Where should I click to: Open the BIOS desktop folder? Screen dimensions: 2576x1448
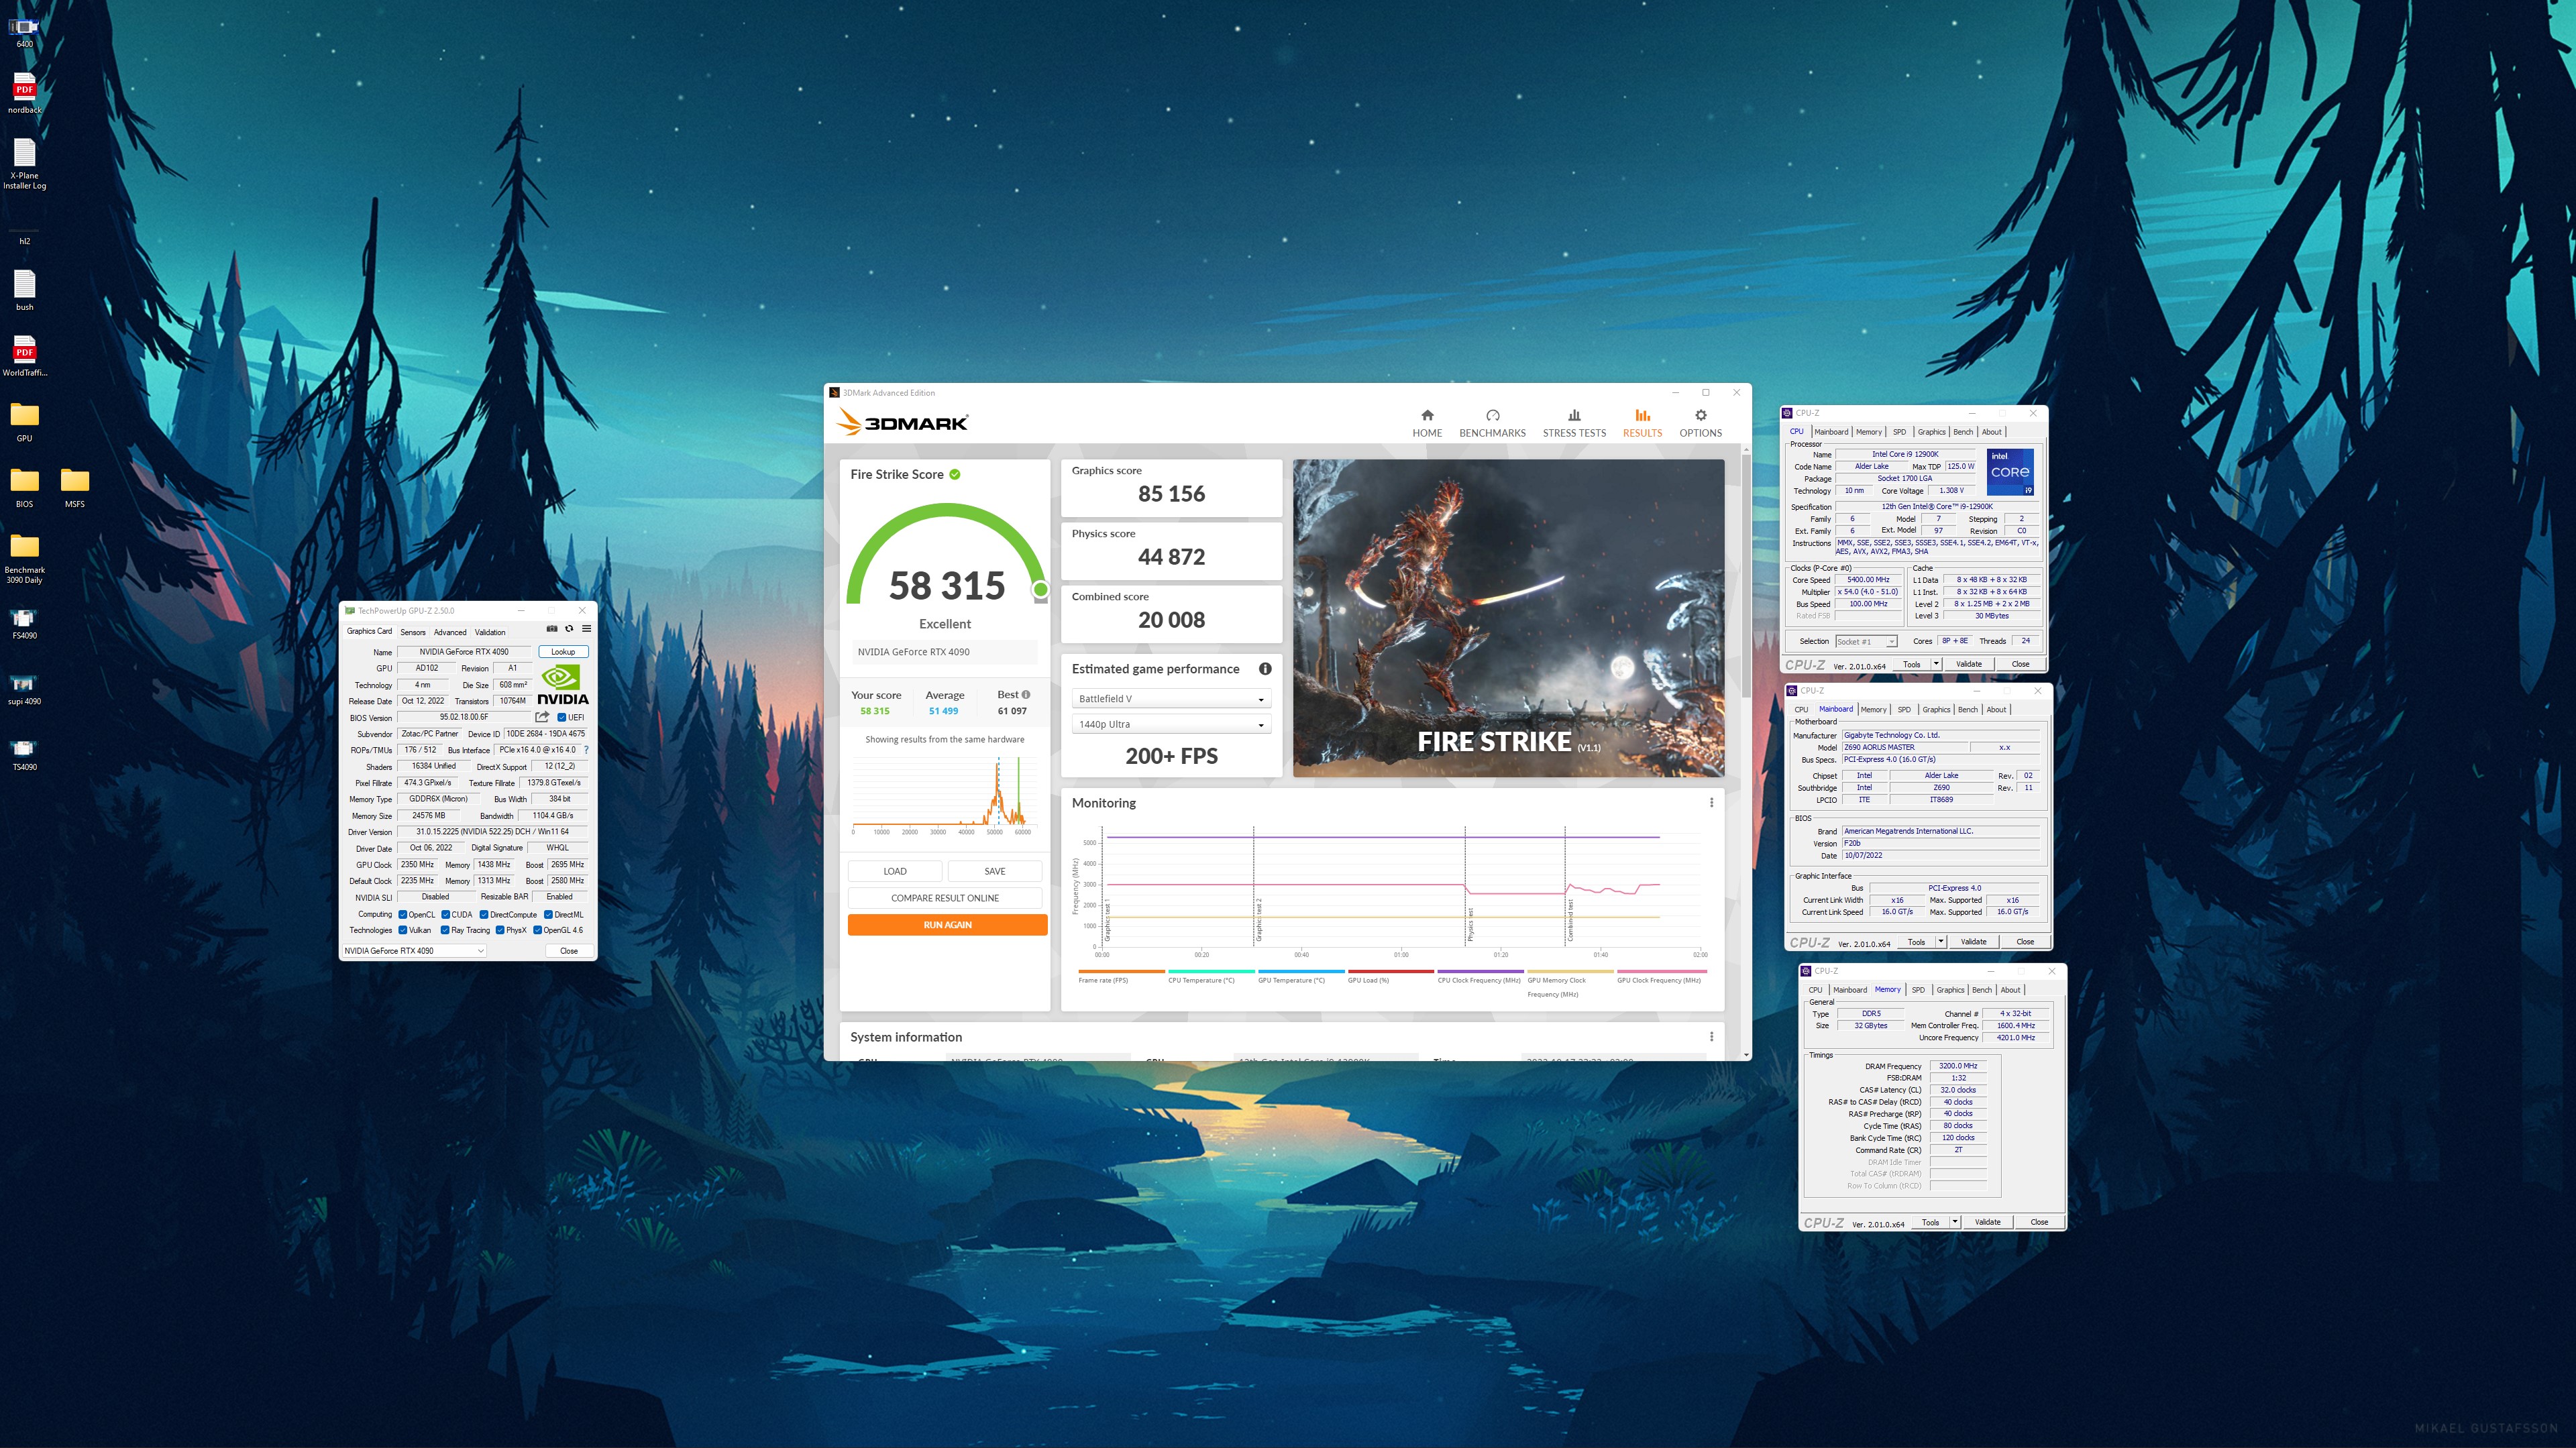25,488
